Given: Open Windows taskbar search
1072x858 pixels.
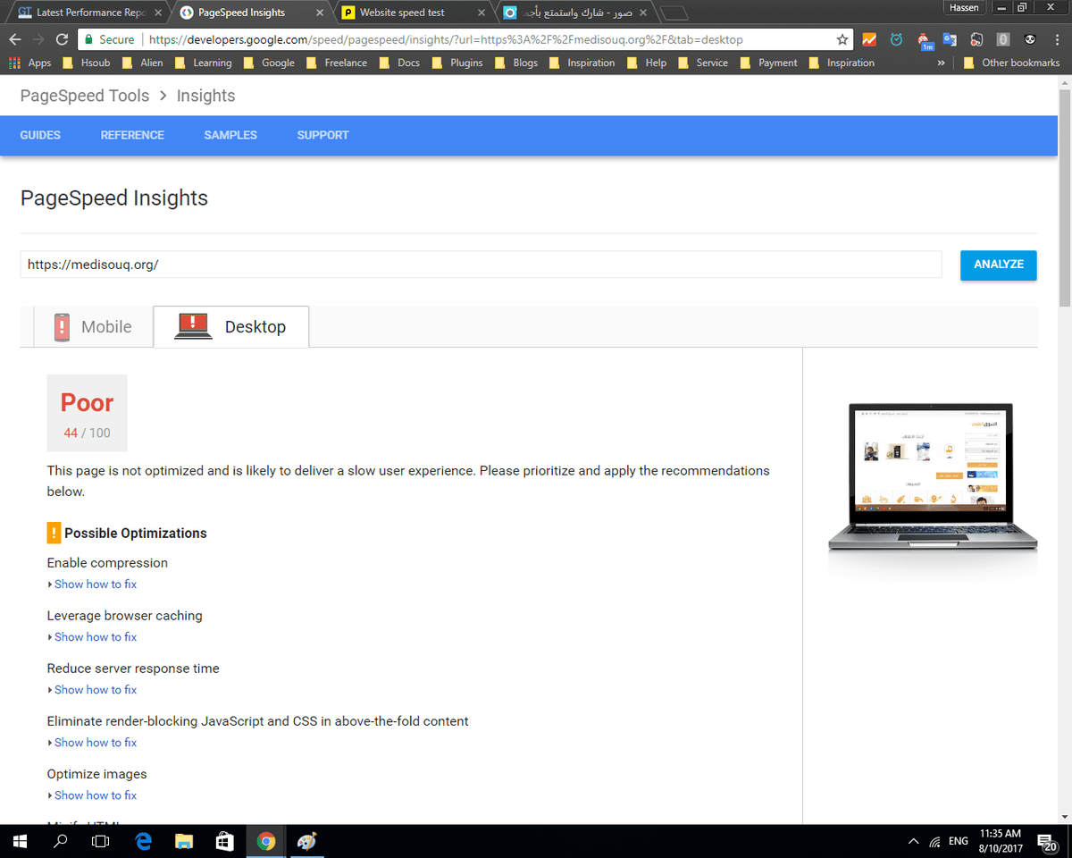Looking at the screenshot, I should tap(61, 841).
